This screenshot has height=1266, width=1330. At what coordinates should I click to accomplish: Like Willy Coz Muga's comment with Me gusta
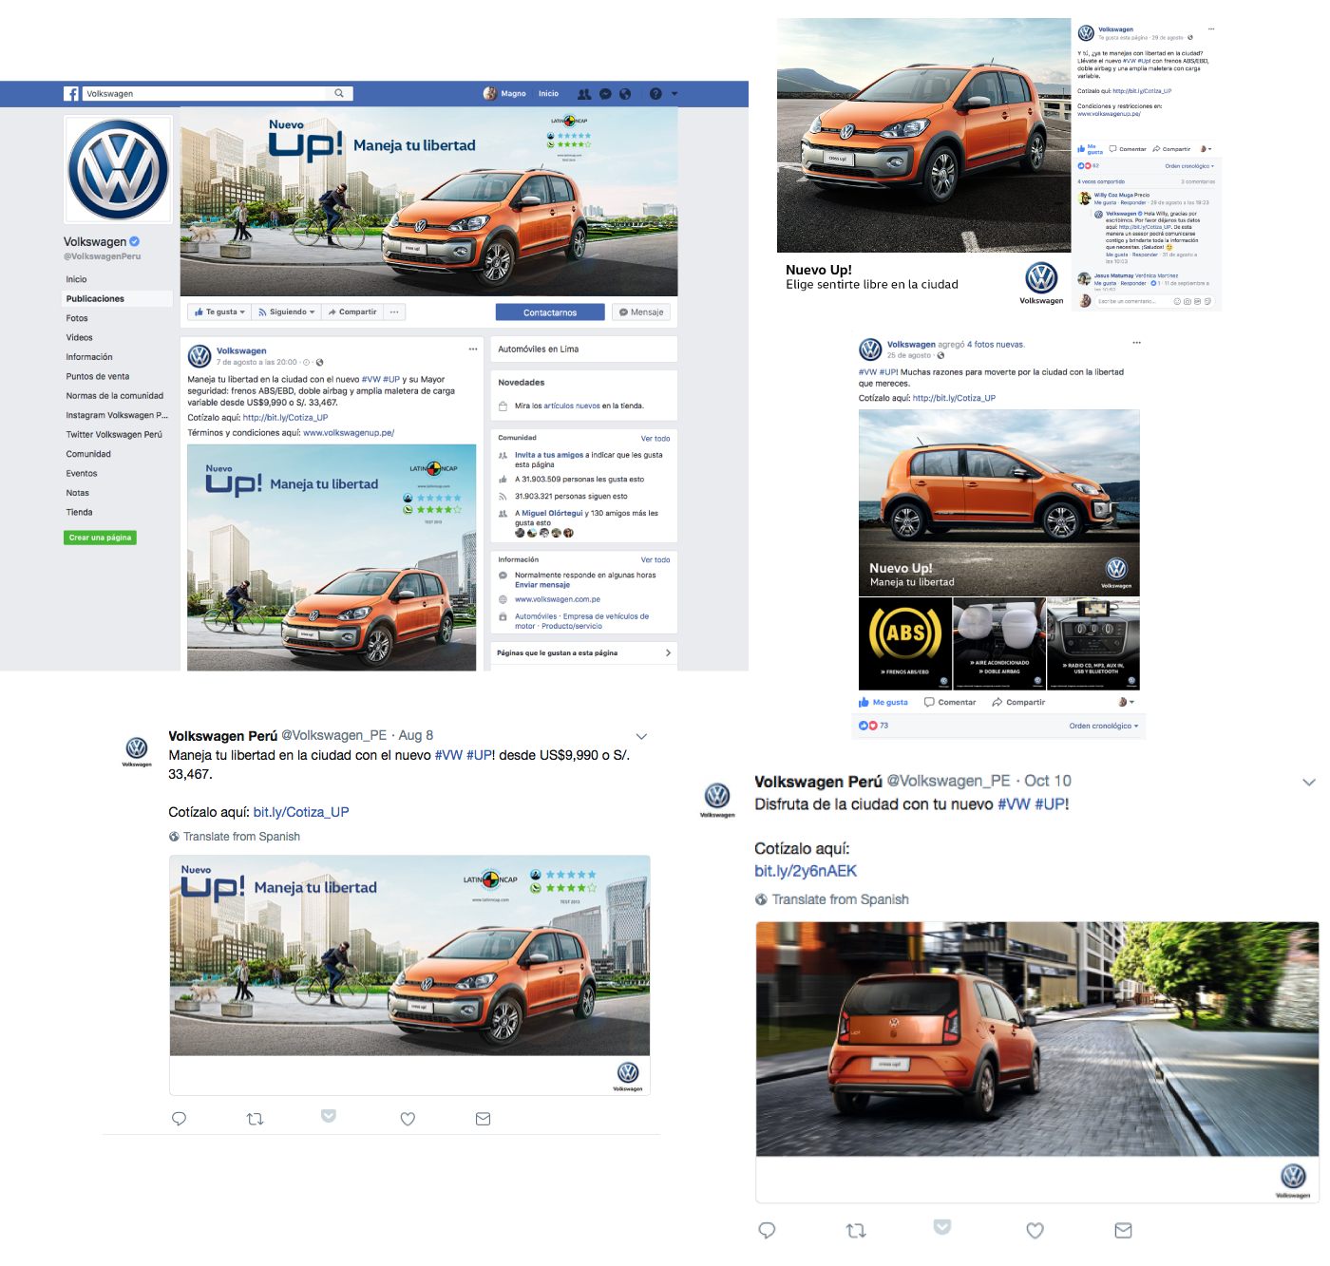click(x=1105, y=202)
